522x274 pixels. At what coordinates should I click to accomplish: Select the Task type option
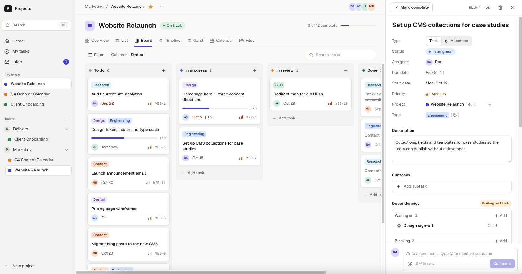pyautogui.click(x=433, y=41)
